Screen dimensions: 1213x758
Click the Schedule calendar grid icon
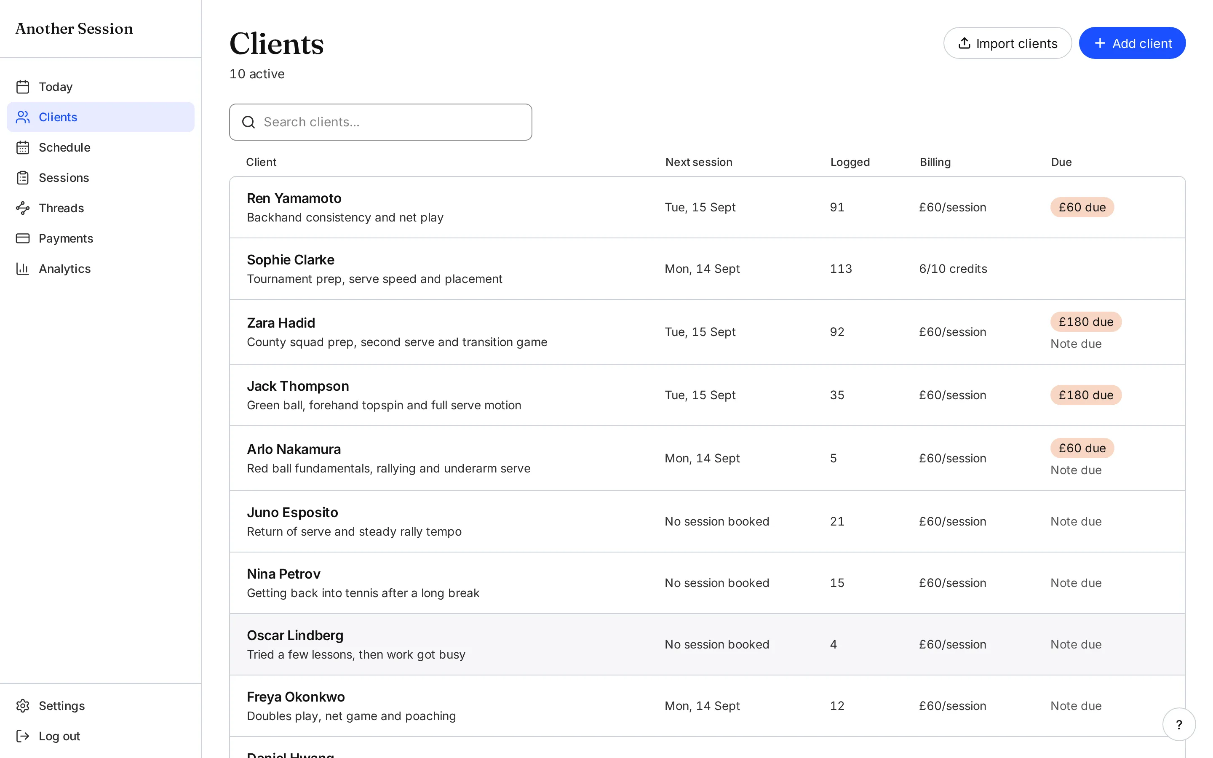coord(23,147)
